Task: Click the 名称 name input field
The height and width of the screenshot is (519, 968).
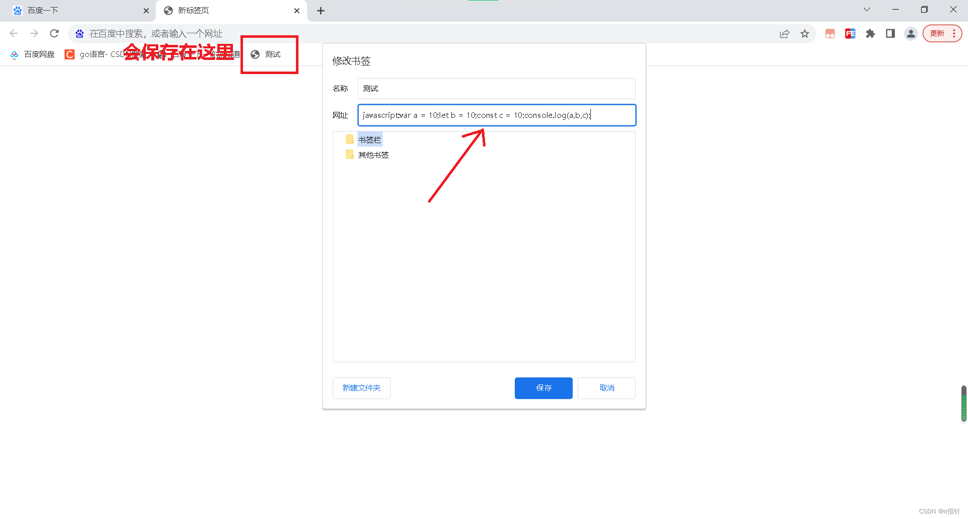Action: click(497, 89)
